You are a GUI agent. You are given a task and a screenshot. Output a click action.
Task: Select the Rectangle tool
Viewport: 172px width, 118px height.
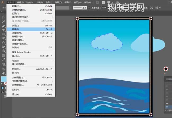(x=3, y=34)
